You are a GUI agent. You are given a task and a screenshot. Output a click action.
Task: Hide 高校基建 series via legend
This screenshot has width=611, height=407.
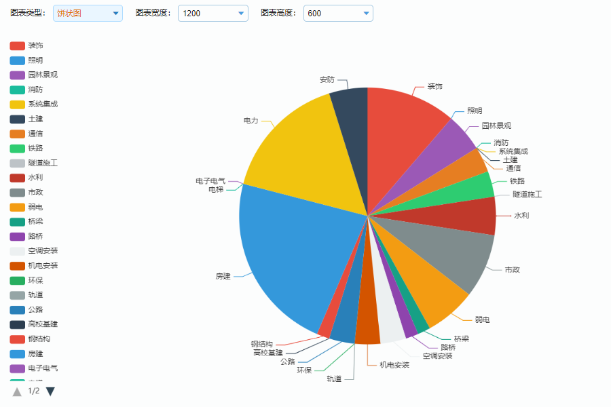click(x=34, y=324)
